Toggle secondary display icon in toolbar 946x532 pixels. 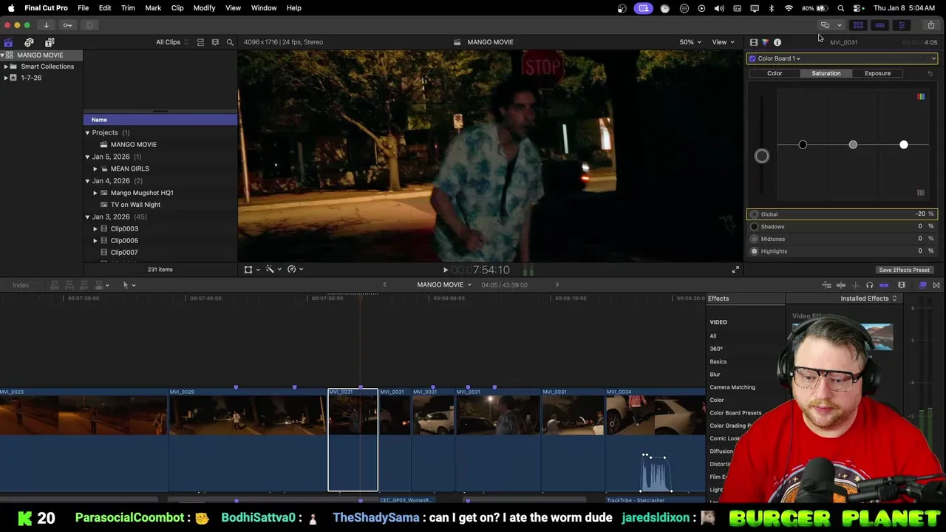[x=826, y=25]
